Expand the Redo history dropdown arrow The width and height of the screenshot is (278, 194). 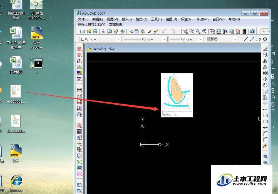(x=179, y=32)
